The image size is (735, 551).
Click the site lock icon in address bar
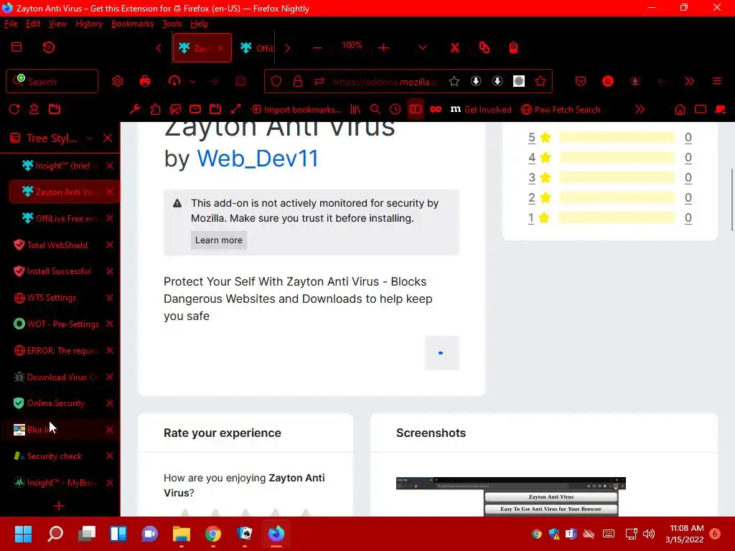298,82
